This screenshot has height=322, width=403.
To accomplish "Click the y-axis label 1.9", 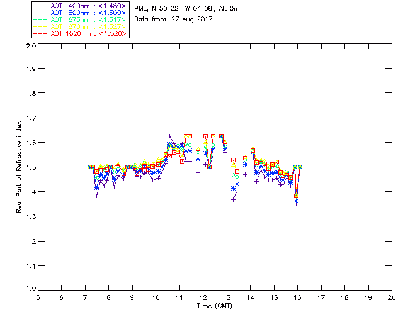I will click(31, 69).
